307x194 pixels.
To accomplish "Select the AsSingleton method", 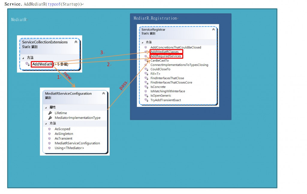I will [x=64, y=134].
